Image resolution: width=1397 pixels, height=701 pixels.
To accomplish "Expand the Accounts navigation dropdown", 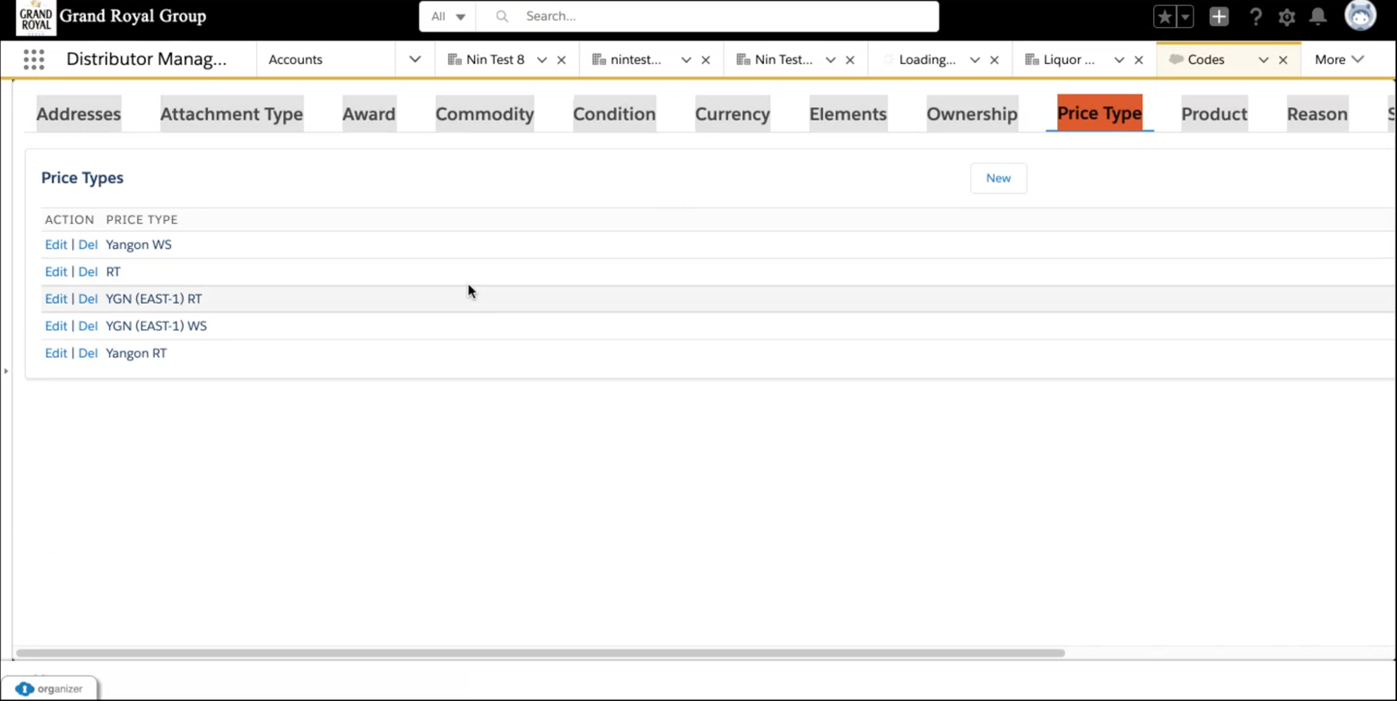I will point(414,59).
